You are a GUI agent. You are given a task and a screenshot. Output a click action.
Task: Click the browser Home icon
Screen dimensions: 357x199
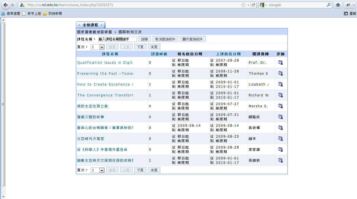(x=338, y=5)
